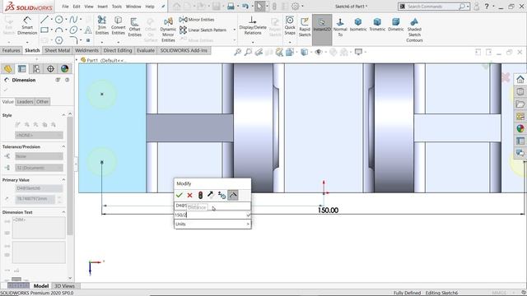Click Mirror Entities

click(x=198, y=20)
